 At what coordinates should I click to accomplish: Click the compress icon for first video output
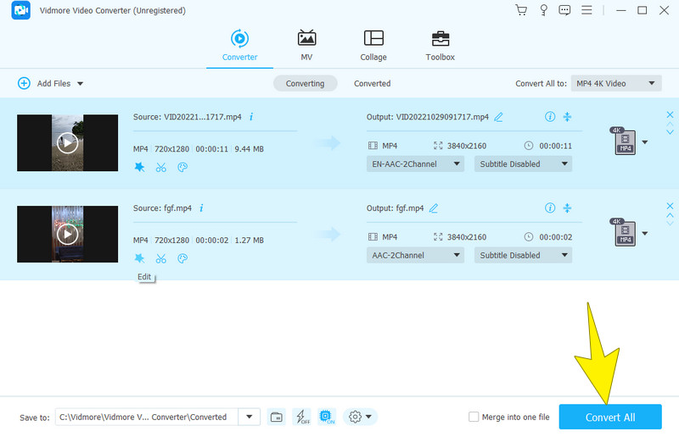[x=568, y=117]
